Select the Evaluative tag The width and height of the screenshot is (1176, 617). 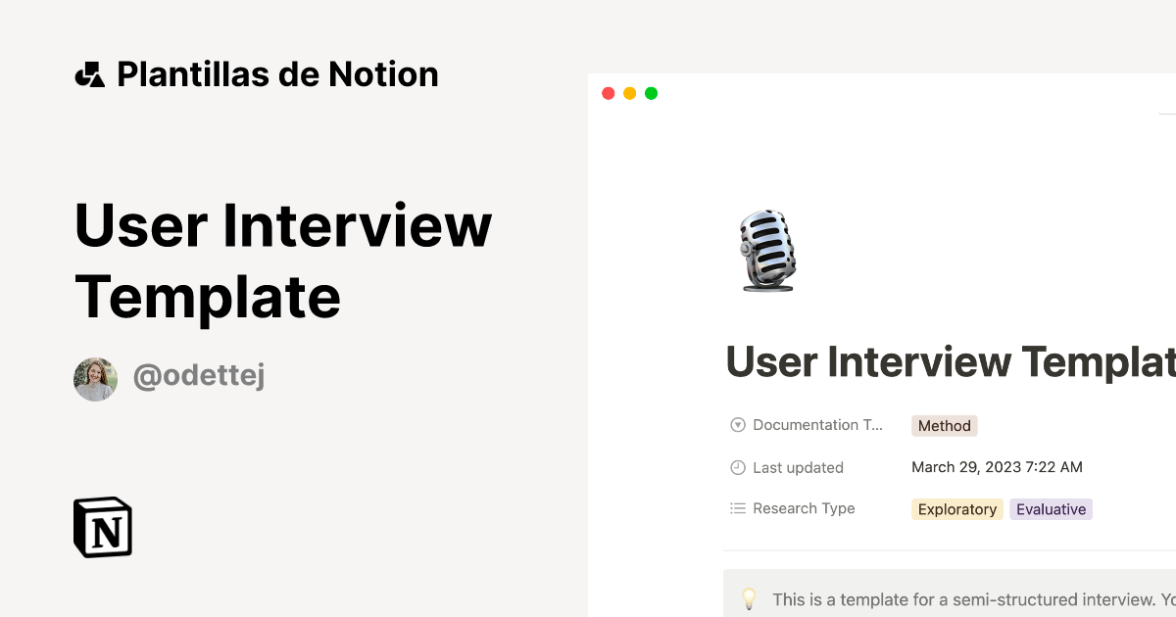pyautogui.click(x=1051, y=509)
